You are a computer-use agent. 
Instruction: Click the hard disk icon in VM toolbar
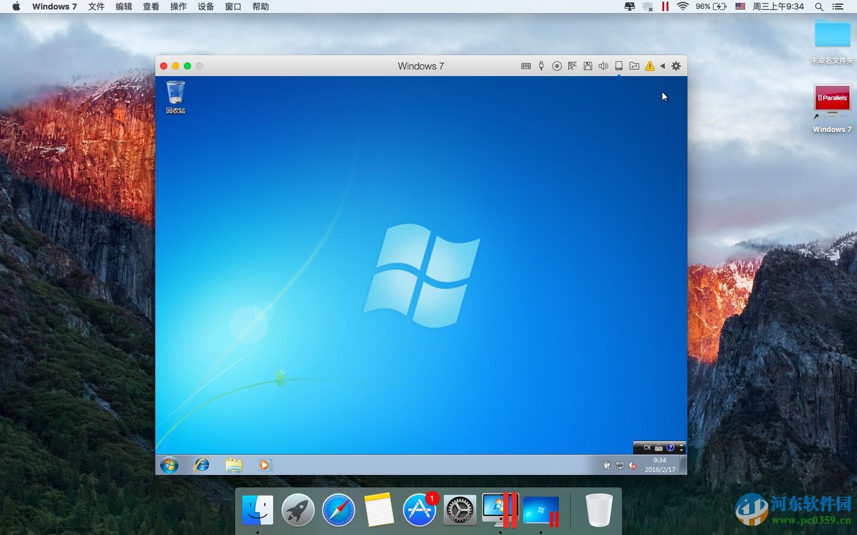[618, 66]
